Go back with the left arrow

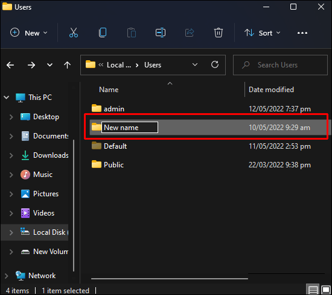tap(10, 65)
